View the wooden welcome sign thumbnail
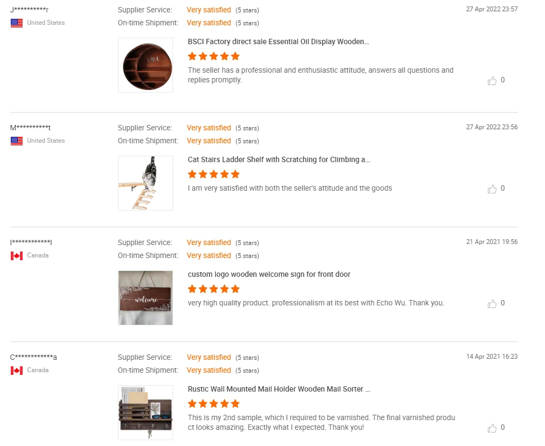Screen dimensions: 545x446 point(146,298)
